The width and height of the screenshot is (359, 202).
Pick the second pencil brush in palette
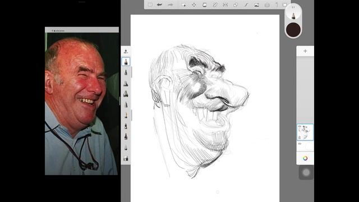pyautogui.click(x=126, y=72)
